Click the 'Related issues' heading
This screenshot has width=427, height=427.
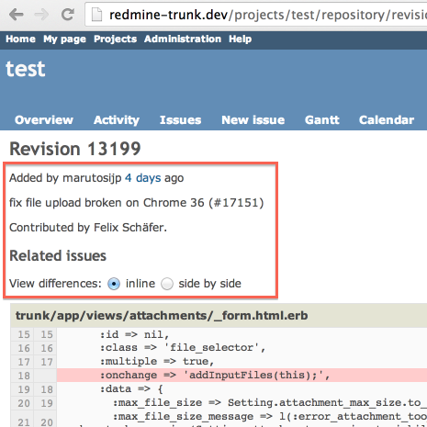58,255
